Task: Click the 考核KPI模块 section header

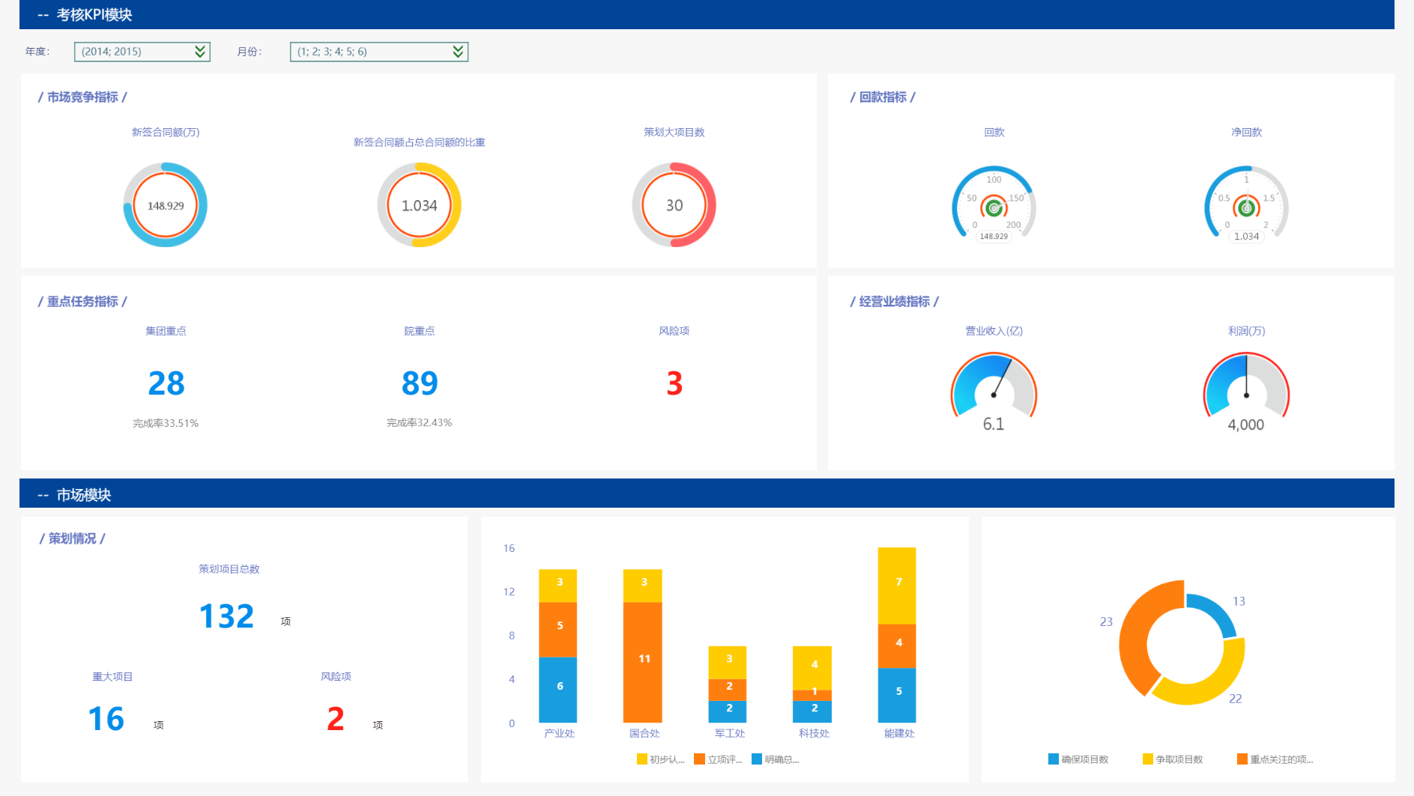Action: pos(707,14)
